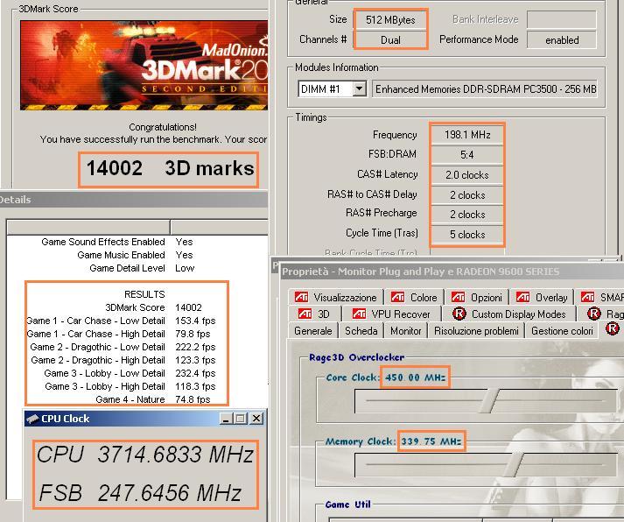This screenshot has width=624, height=522.
Task: Close the CPU Clock window
Action: tap(256, 419)
